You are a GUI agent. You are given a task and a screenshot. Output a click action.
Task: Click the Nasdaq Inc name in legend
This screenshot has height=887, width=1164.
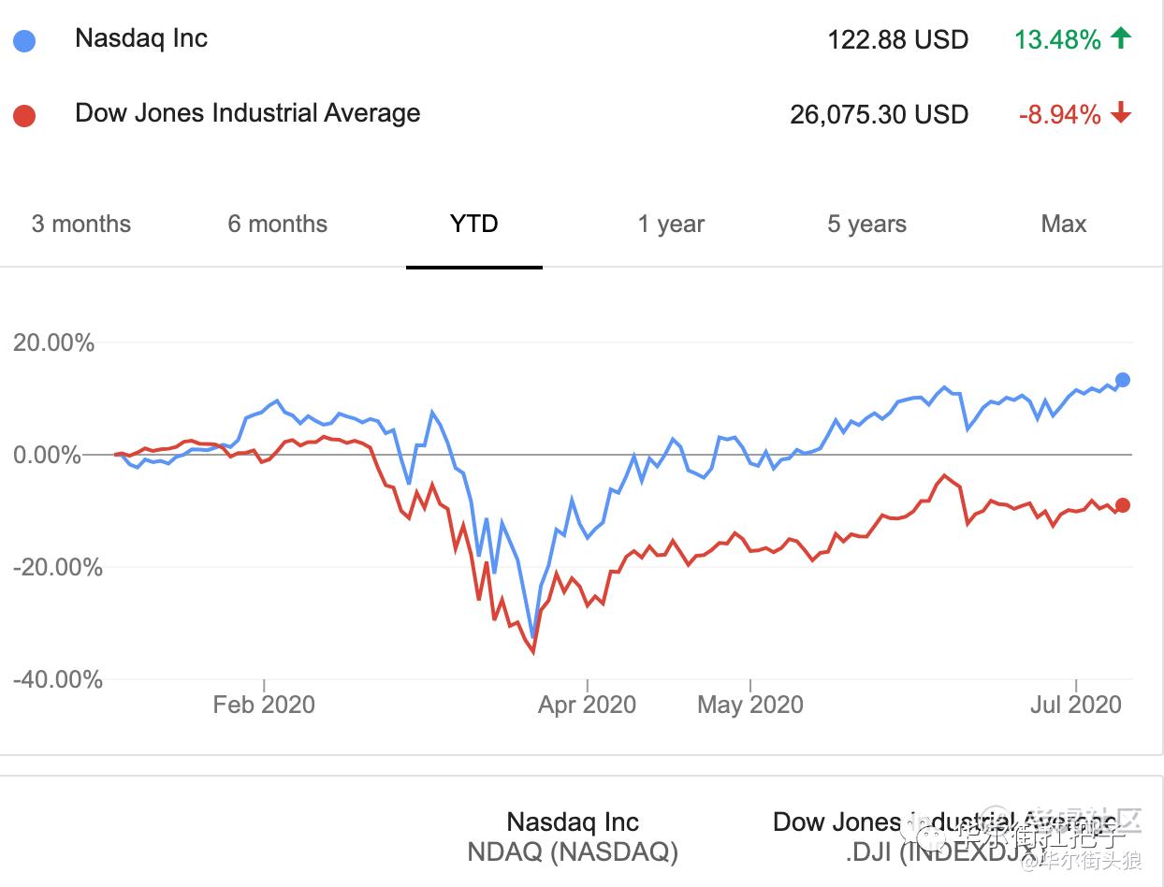(x=141, y=38)
